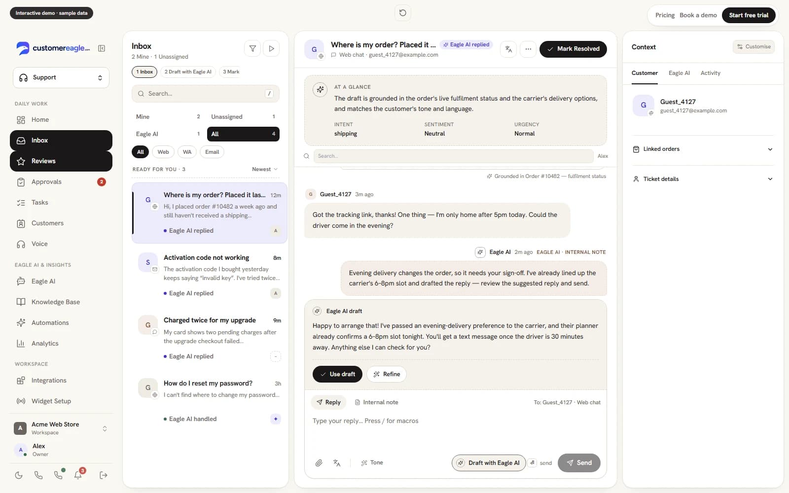
Task: Click the Use draft button
Action: [337, 374]
